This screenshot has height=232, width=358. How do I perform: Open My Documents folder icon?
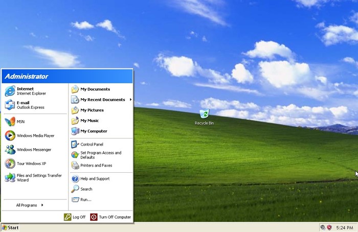pyautogui.click(x=75, y=89)
